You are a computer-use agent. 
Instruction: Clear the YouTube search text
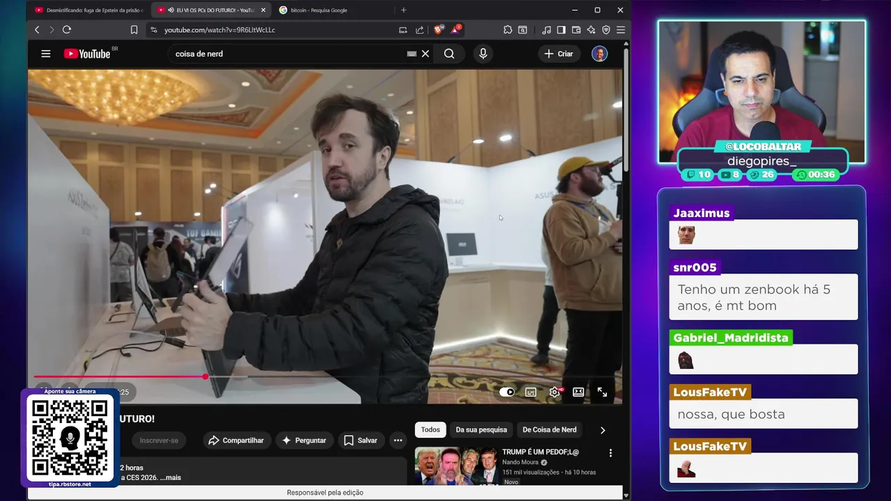tap(425, 54)
